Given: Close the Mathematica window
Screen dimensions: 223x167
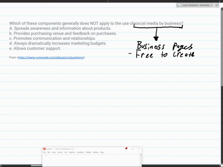Looking at the screenshot, I should click(x=138, y=149).
